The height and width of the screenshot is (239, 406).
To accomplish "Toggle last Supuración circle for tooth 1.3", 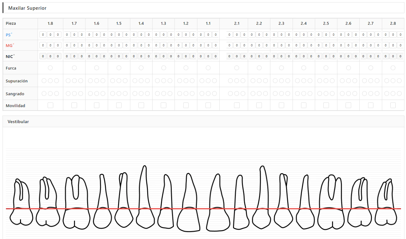I will [x=170, y=81].
